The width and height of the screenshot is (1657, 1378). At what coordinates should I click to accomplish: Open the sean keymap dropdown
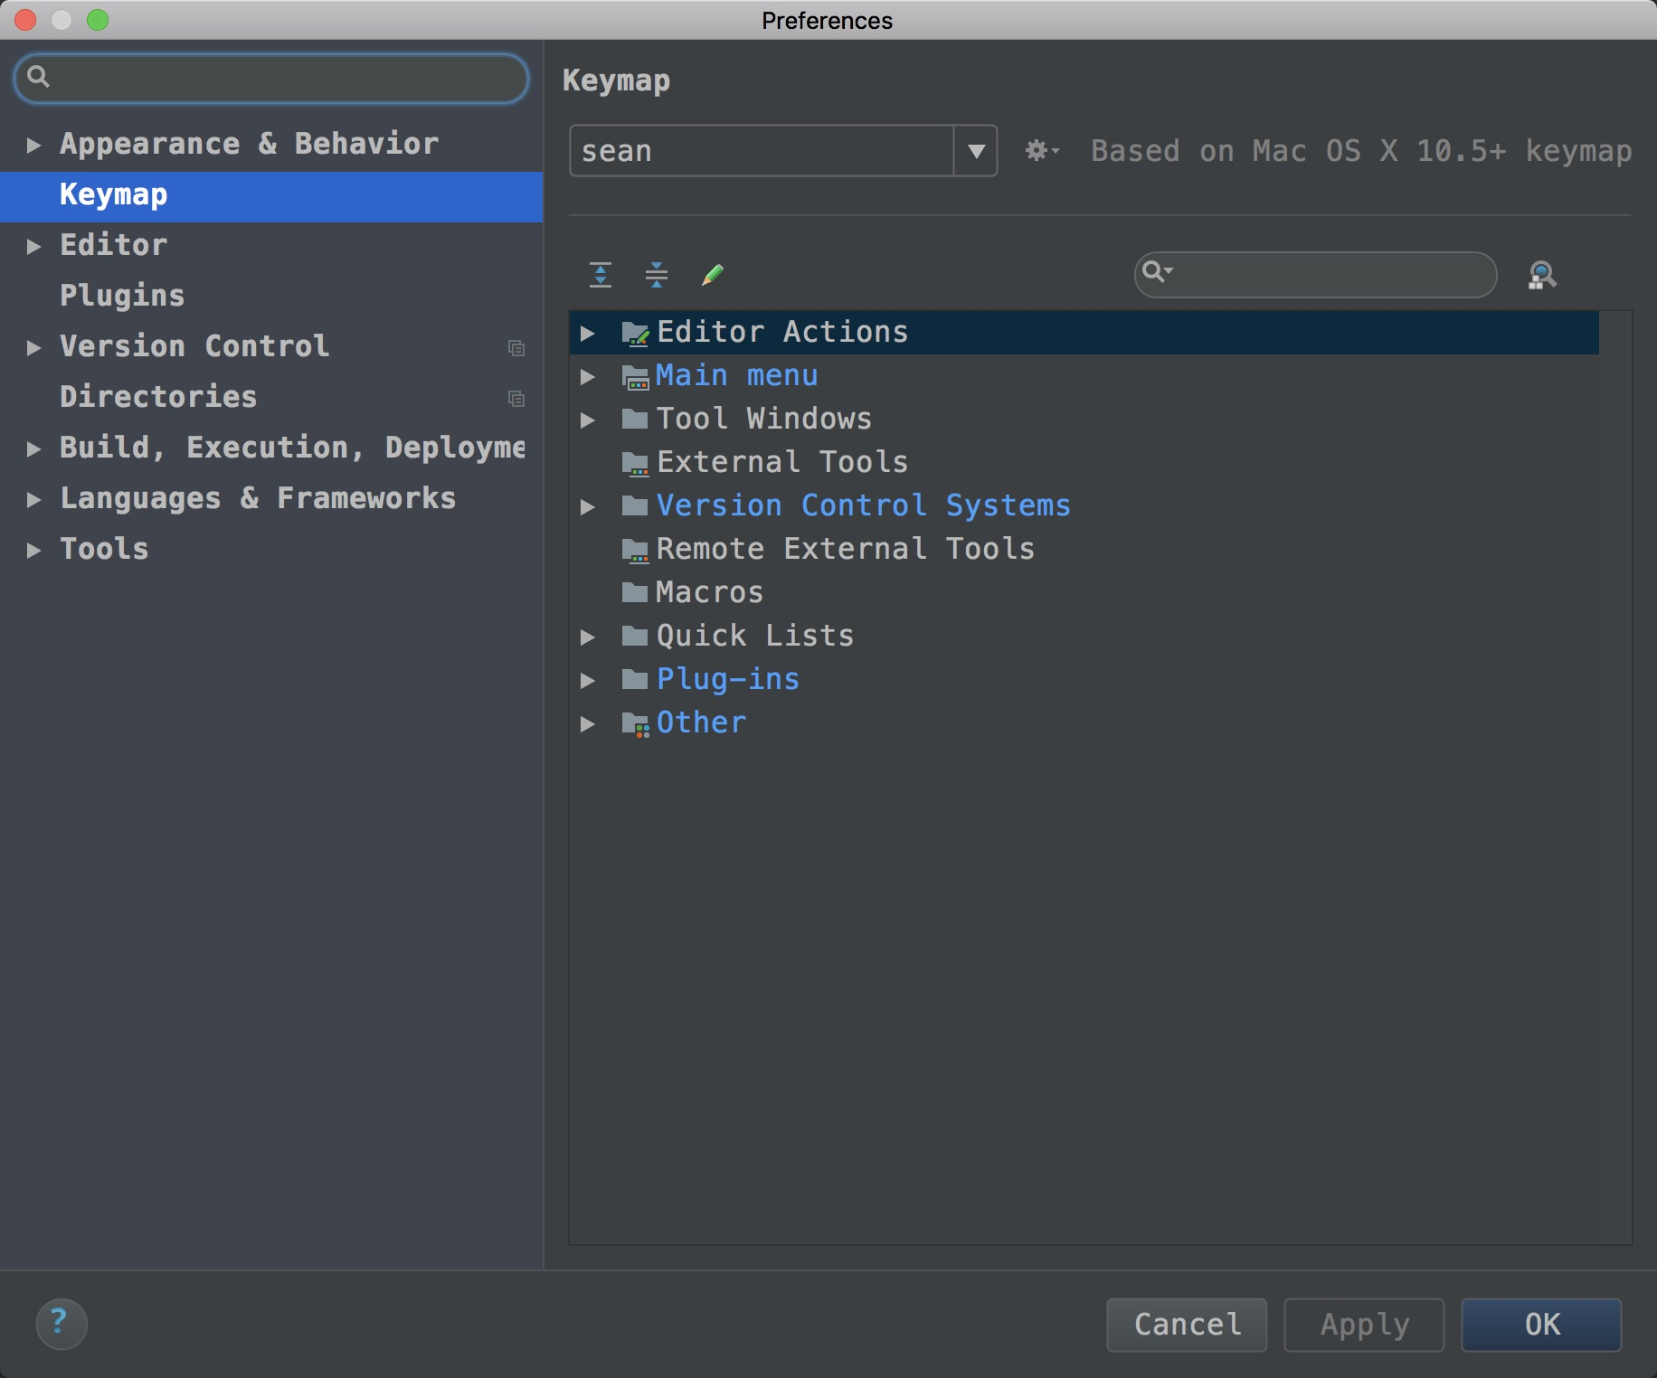pos(976,150)
